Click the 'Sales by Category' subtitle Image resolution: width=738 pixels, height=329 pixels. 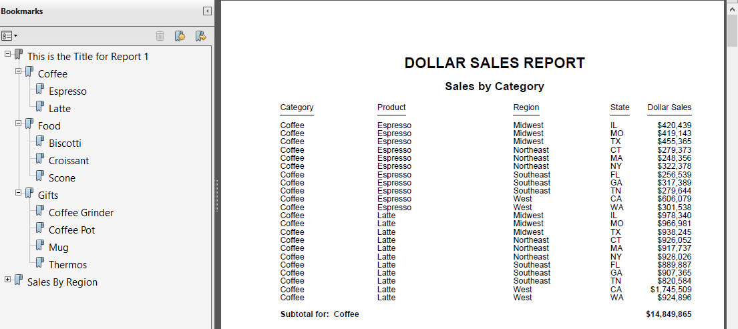click(x=495, y=87)
